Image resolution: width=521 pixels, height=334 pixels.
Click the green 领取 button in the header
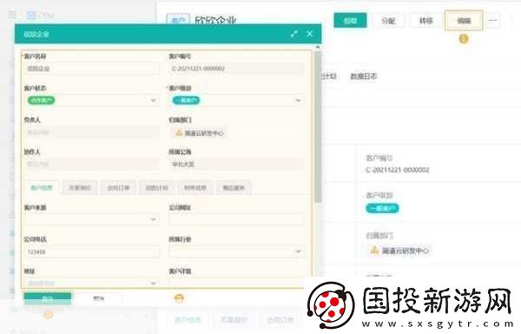(350, 21)
